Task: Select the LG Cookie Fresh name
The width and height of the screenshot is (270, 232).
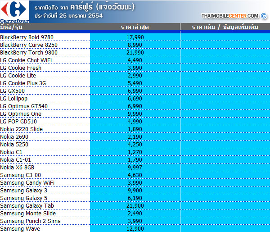Action: [x=21, y=68]
